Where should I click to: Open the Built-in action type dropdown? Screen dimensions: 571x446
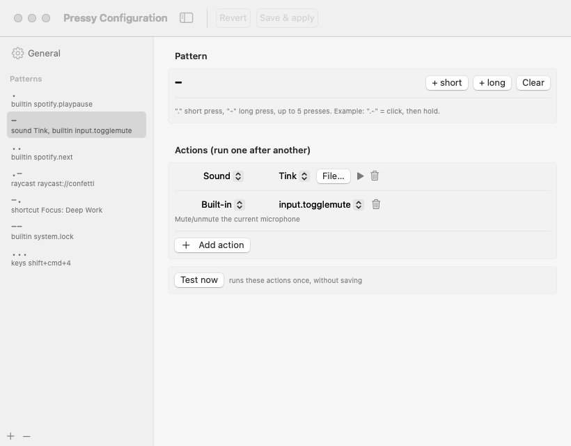[223, 204]
